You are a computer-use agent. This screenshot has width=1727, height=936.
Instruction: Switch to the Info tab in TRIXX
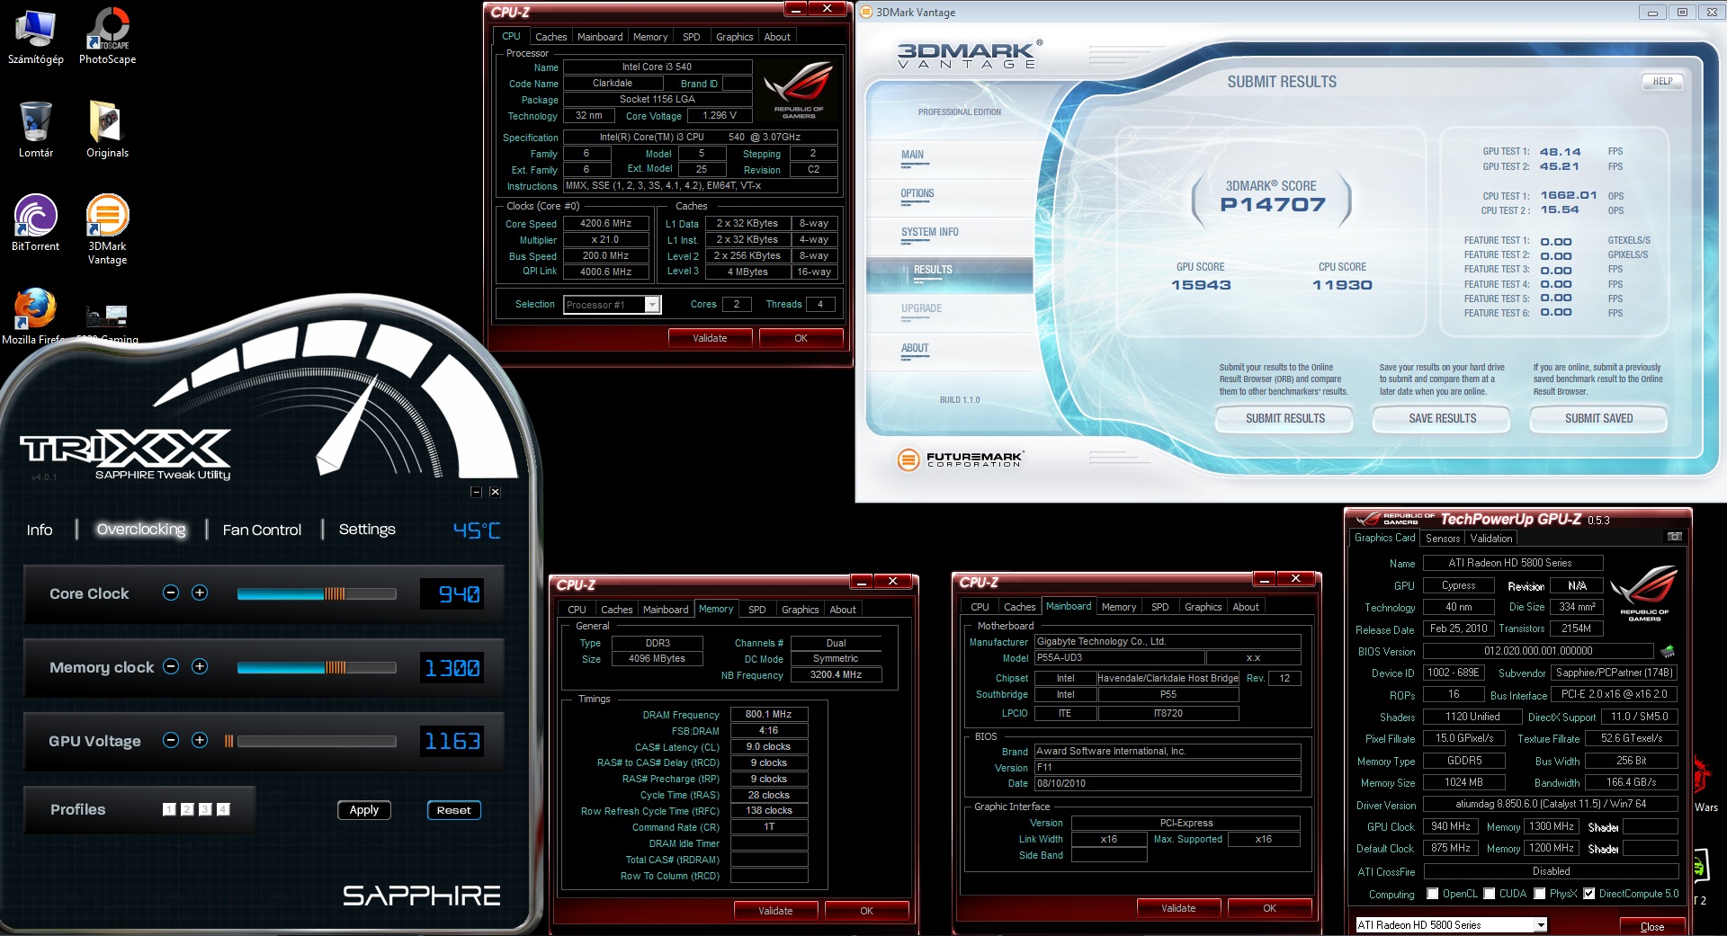pos(40,530)
